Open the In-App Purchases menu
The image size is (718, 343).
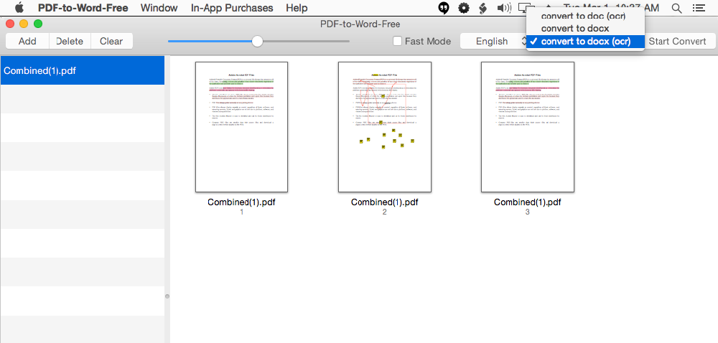[x=232, y=8]
